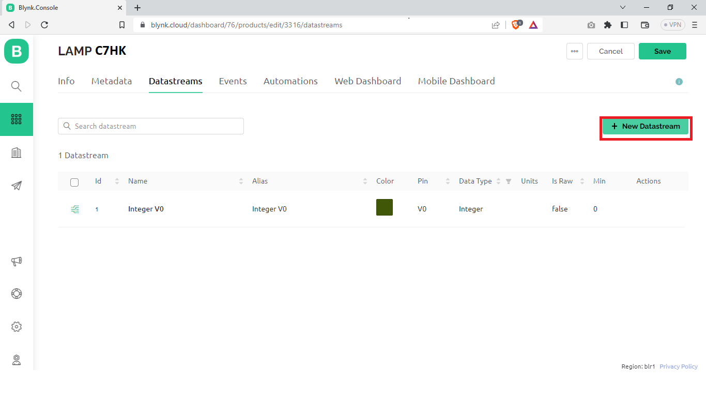Click the user profile icon in sidebar

point(16,360)
